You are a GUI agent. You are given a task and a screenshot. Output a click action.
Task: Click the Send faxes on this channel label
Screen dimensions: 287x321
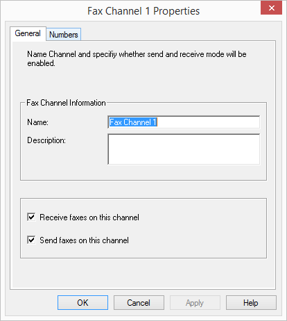(x=84, y=240)
